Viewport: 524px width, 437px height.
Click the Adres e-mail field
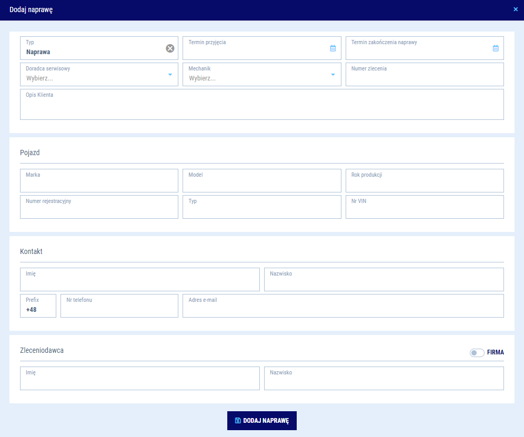pos(342,309)
